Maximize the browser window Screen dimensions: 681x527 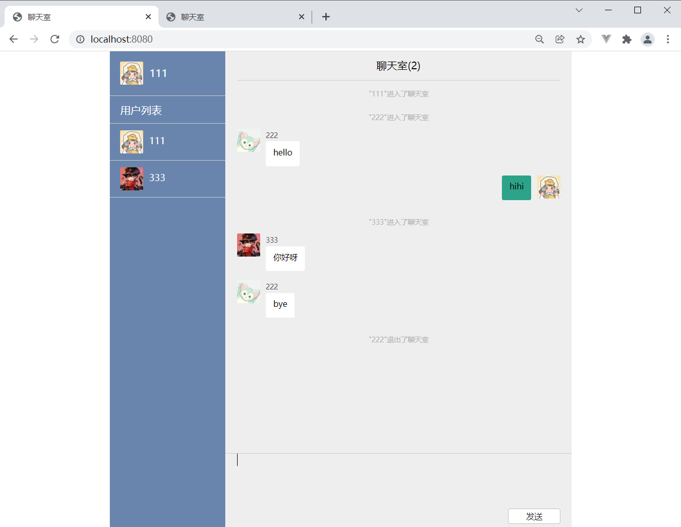click(638, 10)
